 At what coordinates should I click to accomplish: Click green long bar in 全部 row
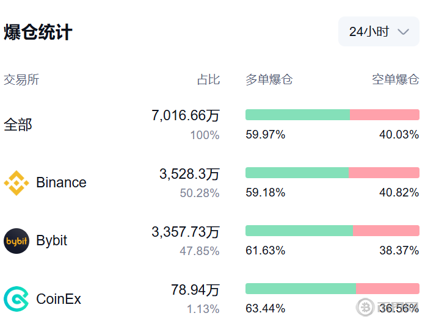(297, 115)
